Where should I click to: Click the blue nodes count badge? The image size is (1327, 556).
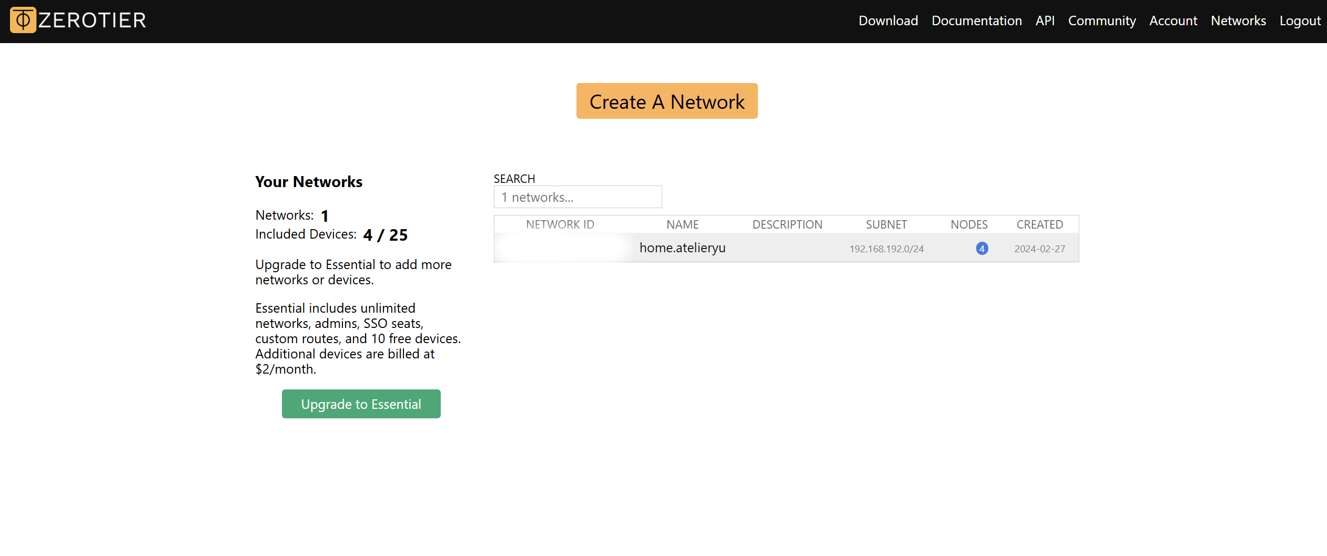coord(981,249)
